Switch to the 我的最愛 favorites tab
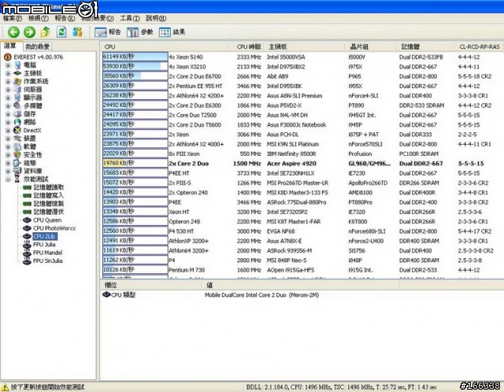 (x=36, y=46)
